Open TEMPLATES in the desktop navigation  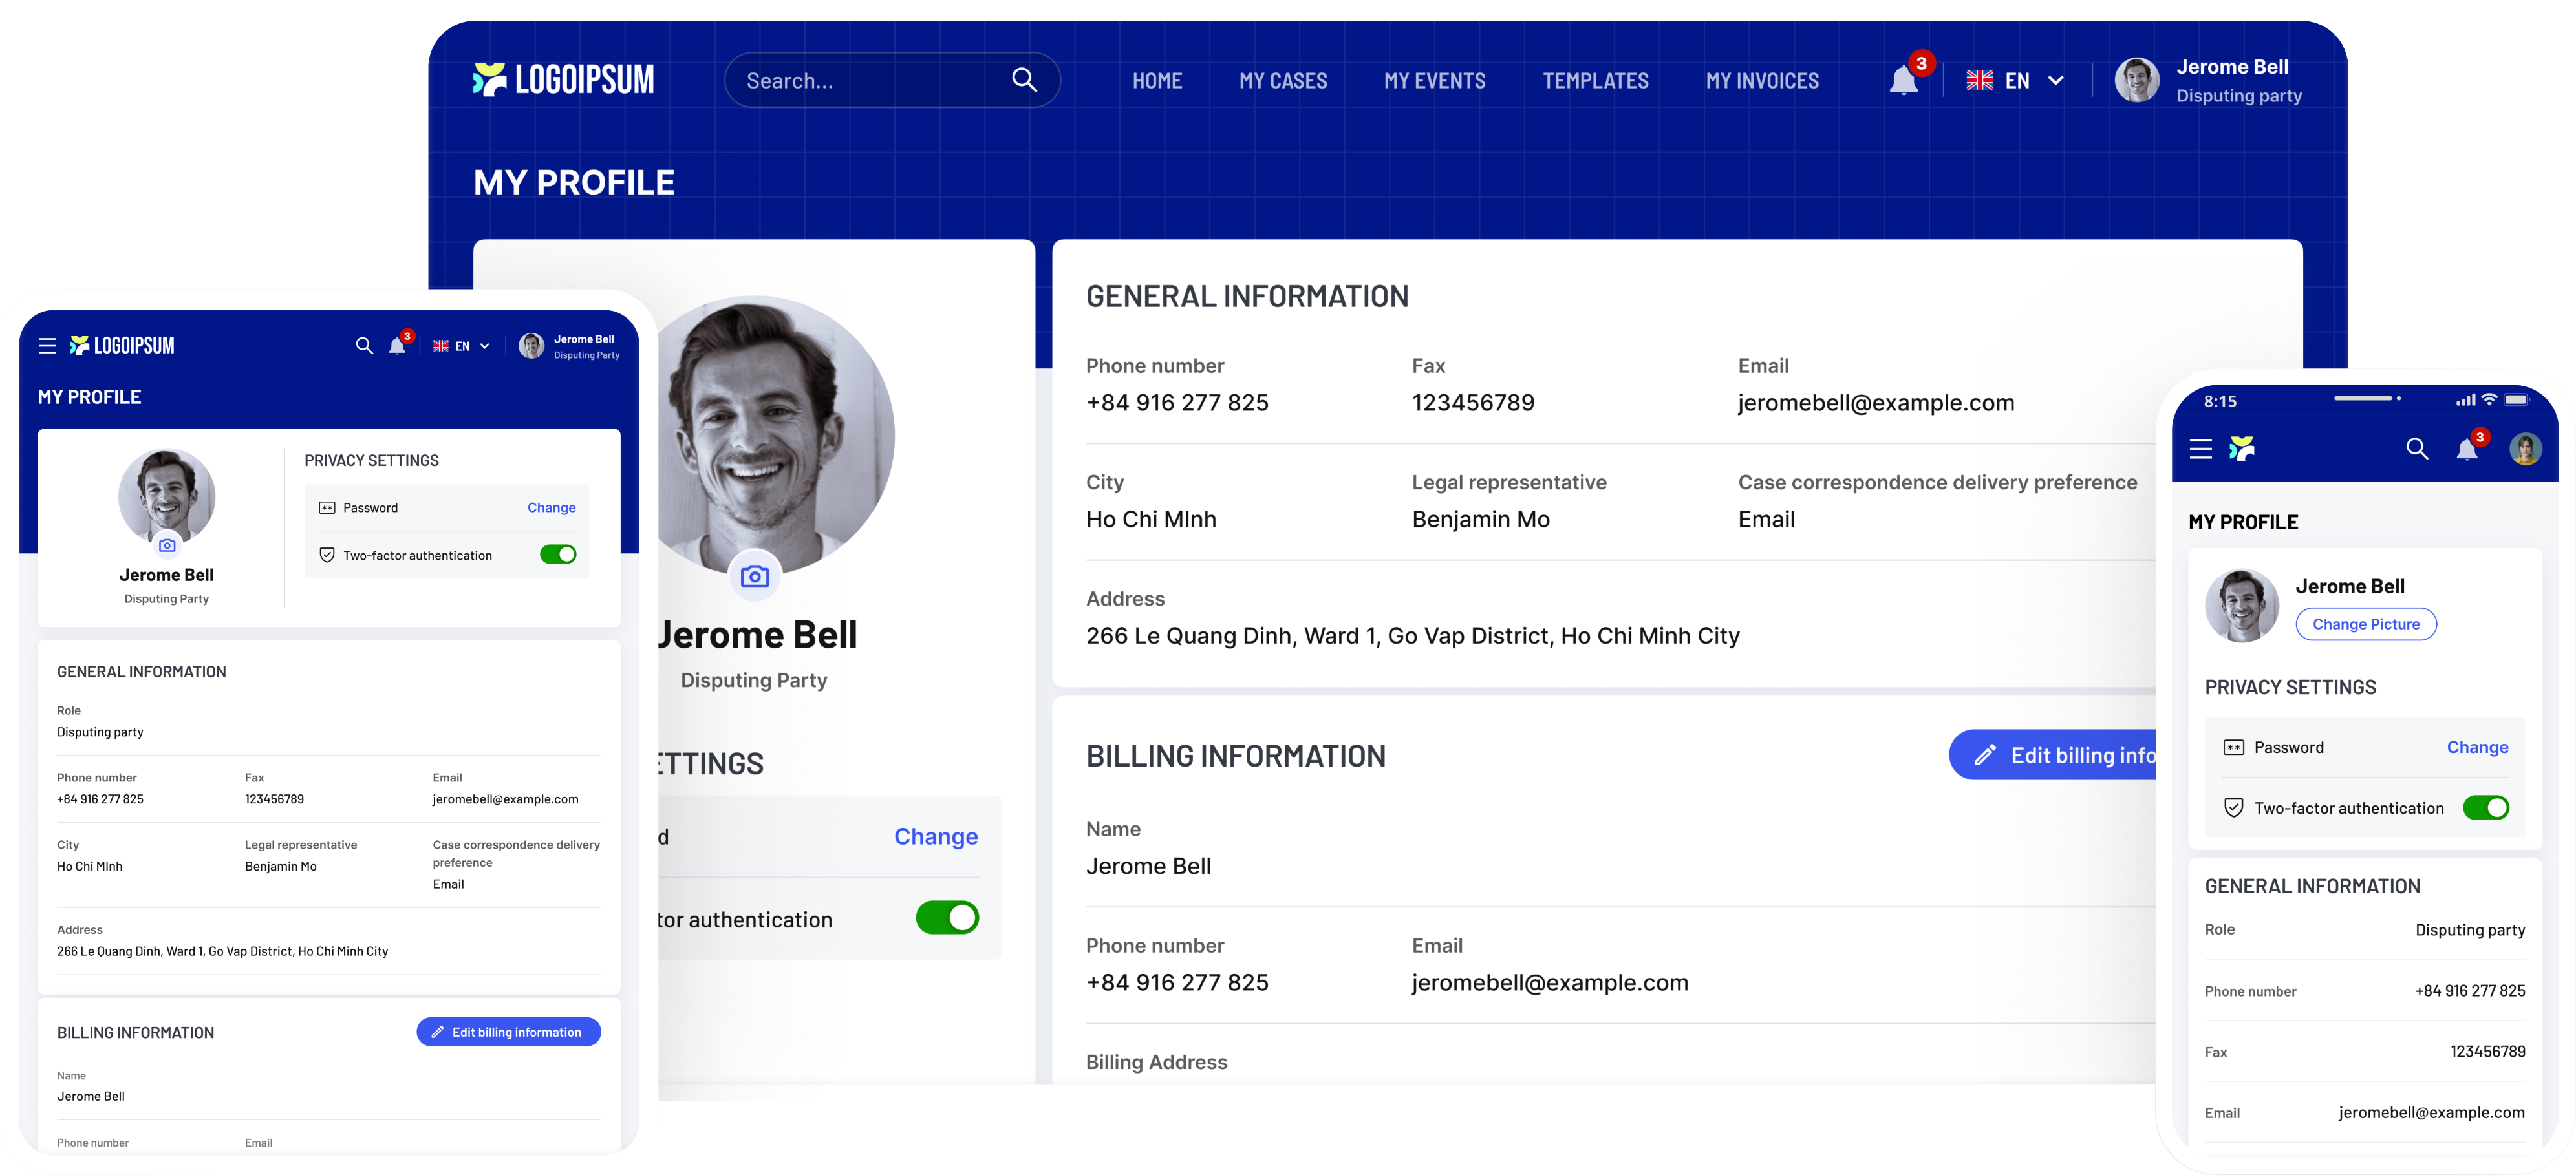1596,80
